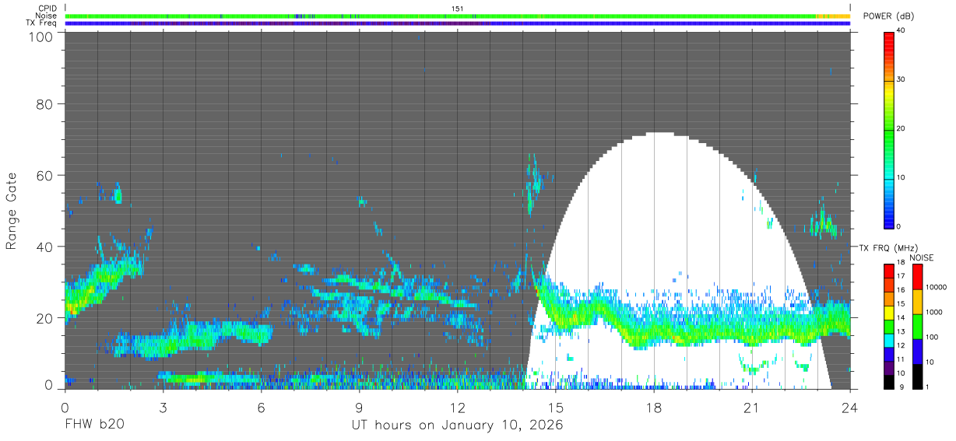
Task: Click the 3 hour tick on UT axis
Action: (x=163, y=407)
